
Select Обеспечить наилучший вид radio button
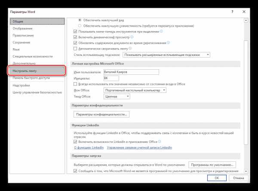[80, 20]
